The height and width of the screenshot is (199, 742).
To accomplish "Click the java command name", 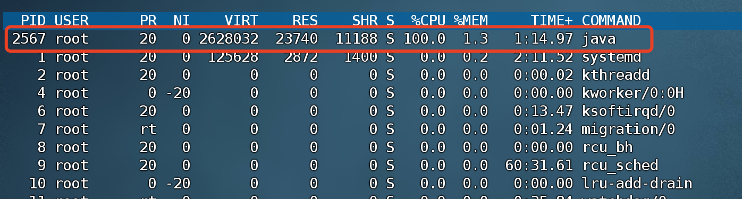I will [598, 39].
